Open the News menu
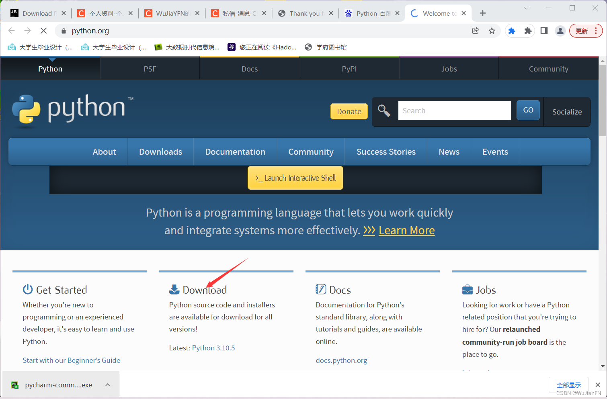Image resolution: width=607 pixels, height=399 pixels. (449, 152)
